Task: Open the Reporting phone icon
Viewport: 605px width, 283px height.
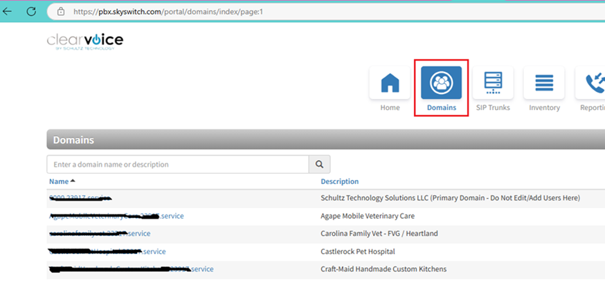Action: [593, 84]
